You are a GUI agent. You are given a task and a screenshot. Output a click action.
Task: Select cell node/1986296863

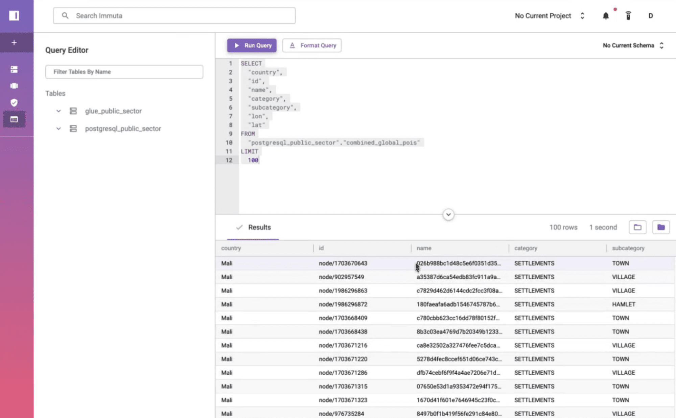pos(343,291)
